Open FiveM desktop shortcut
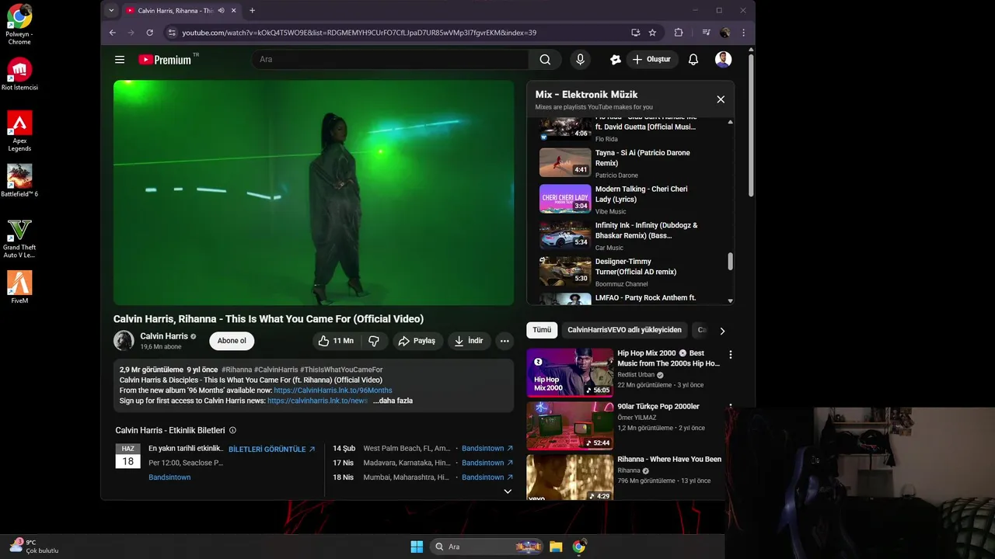 [19, 287]
